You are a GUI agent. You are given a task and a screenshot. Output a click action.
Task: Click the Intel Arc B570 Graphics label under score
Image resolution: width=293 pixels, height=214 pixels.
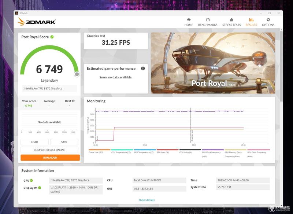[49, 89]
